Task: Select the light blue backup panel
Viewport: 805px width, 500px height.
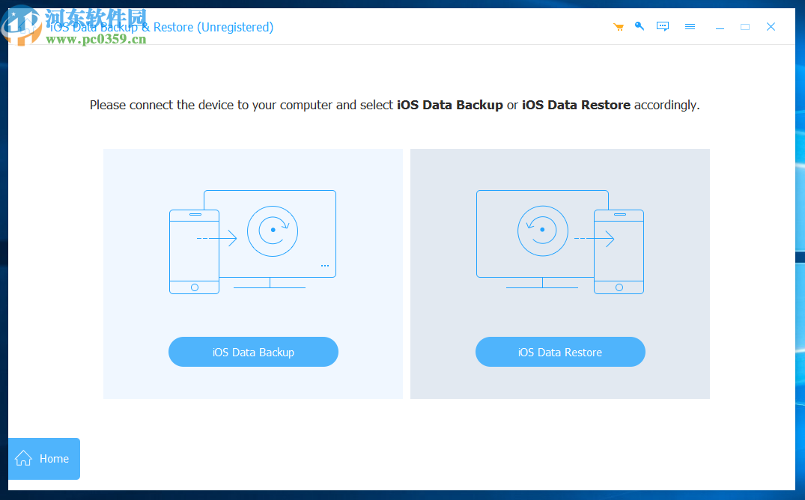Action: (252, 273)
